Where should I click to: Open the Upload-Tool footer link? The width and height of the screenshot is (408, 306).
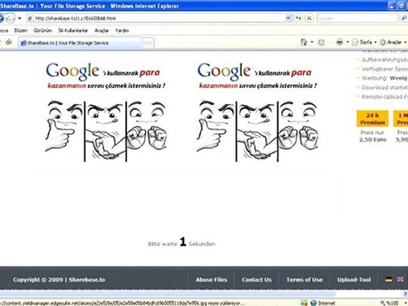coord(354,280)
